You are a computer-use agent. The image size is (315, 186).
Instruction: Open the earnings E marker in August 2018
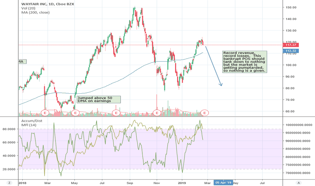click(116, 113)
